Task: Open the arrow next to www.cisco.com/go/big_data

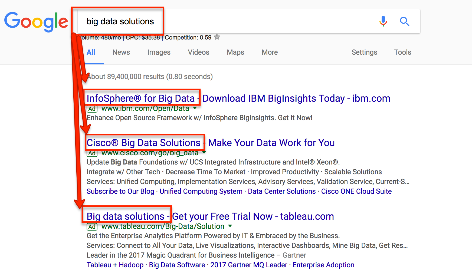Action: pyautogui.click(x=204, y=153)
